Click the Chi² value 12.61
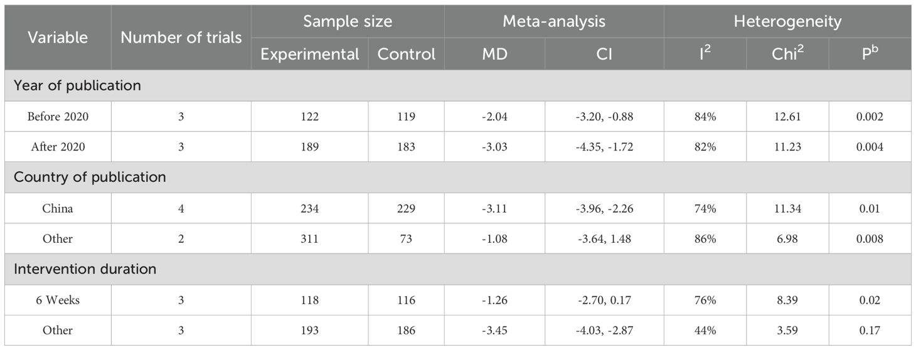This screenshot has height=350, width=916. [x=787, y=116]
